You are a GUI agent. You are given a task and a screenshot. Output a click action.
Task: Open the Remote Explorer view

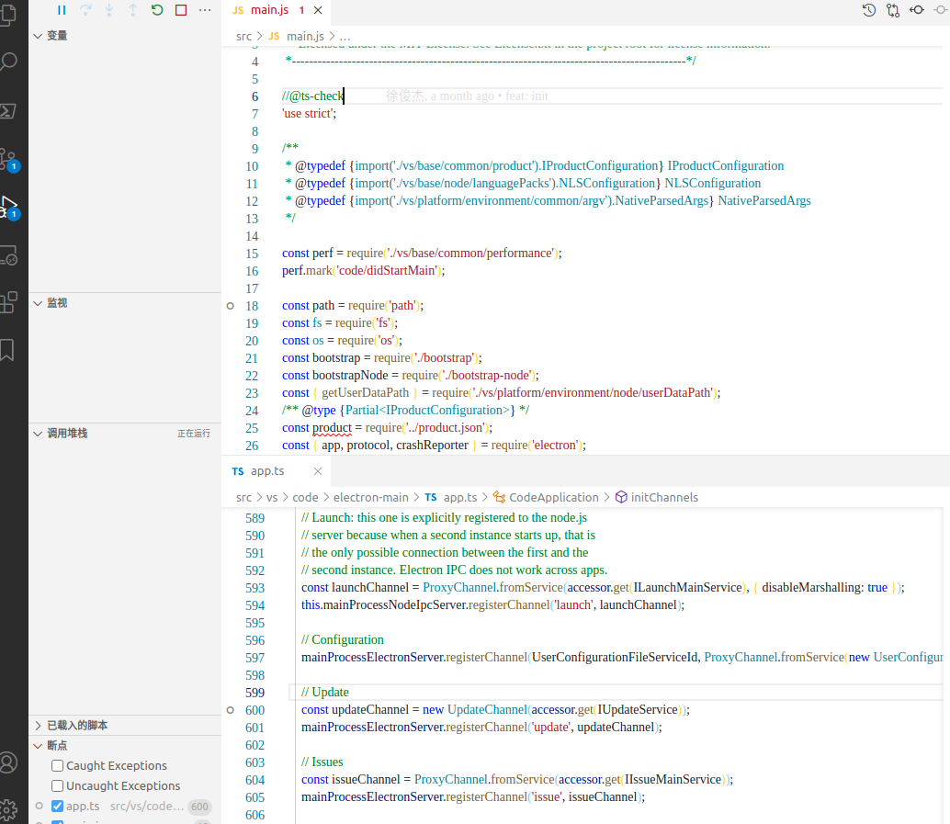pyautogui.click(x=8, y=255)
